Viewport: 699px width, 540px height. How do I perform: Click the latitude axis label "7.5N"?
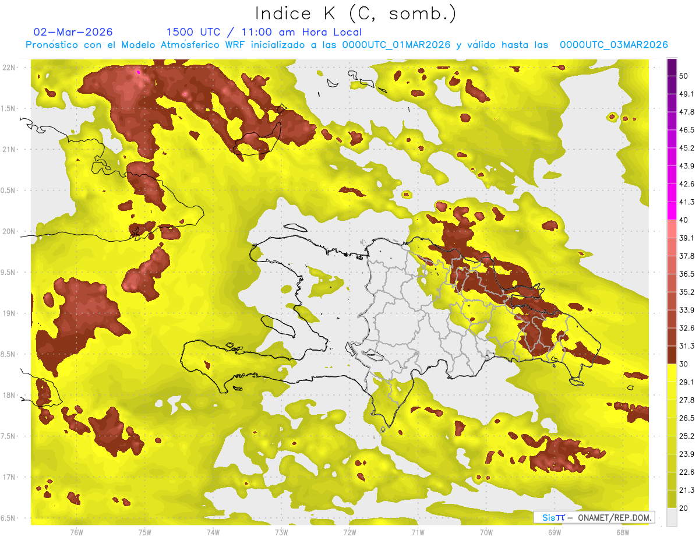[x=9, y=436]
